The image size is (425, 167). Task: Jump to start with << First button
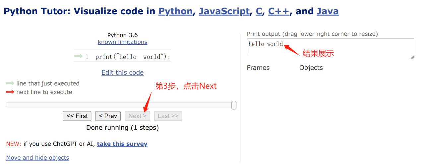coord(77,116)
